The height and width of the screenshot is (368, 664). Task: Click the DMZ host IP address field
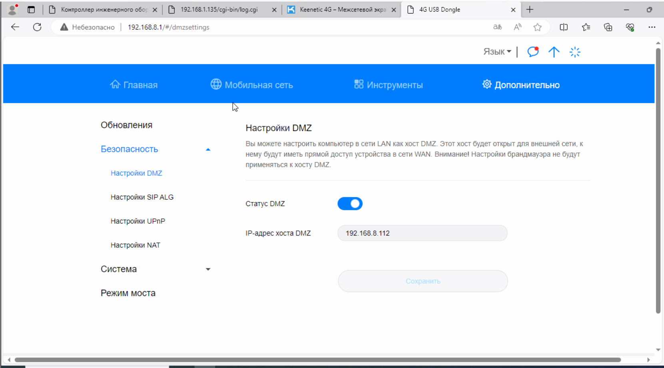tap(422, 233)
